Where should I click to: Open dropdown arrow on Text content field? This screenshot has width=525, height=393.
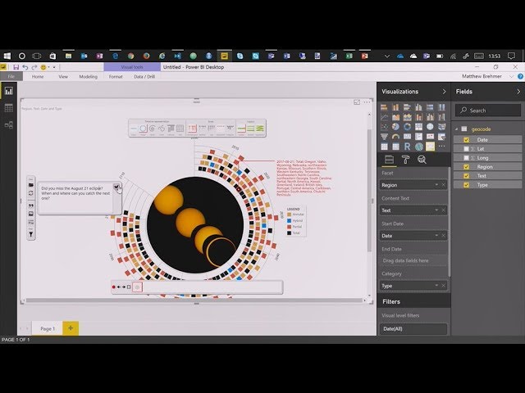[x=436, y=210]
